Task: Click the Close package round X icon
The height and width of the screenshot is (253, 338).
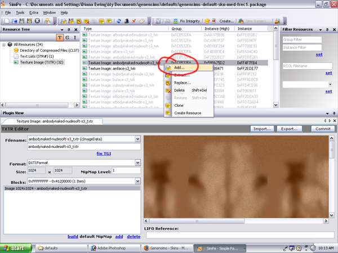Action: pyautogui.click(x=37, y=21)
